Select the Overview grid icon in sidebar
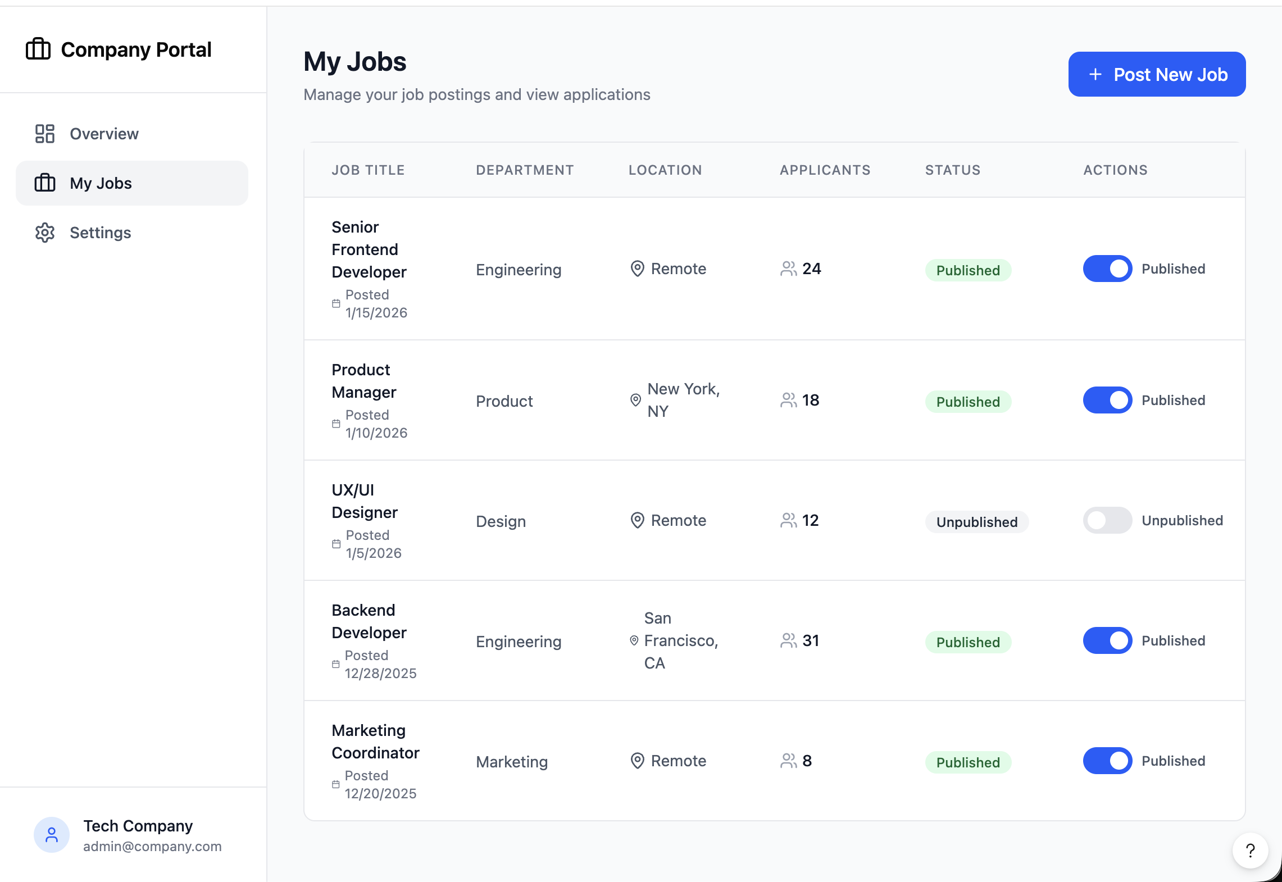1282x882 pixels. tap(44, 134)
